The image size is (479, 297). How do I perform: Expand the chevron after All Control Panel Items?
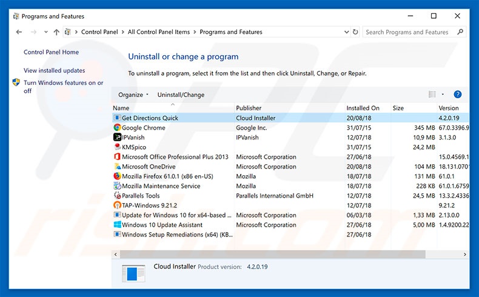click(195, 32)
